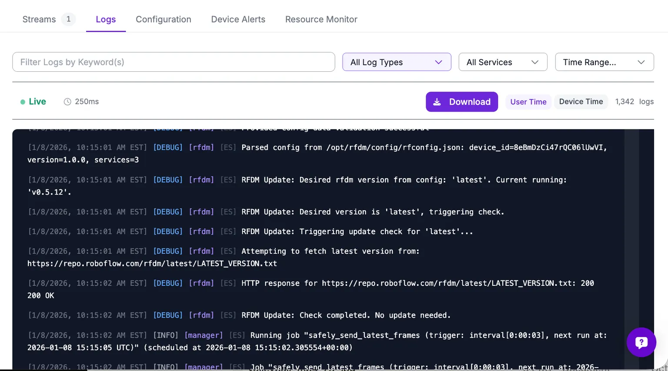The width and height of the screenshot is (668, 371).
Task: Select the User Time toggle
Action: 528,102
